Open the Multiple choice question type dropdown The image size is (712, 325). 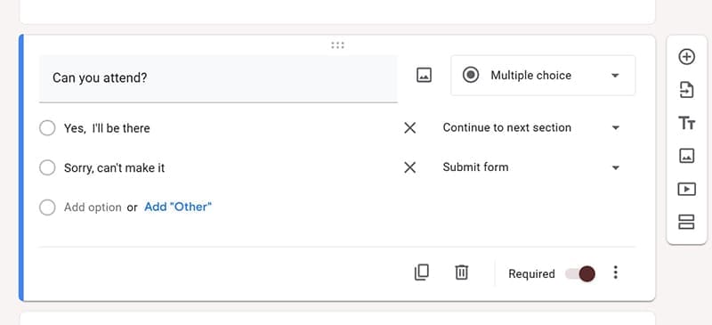[543, 76]
